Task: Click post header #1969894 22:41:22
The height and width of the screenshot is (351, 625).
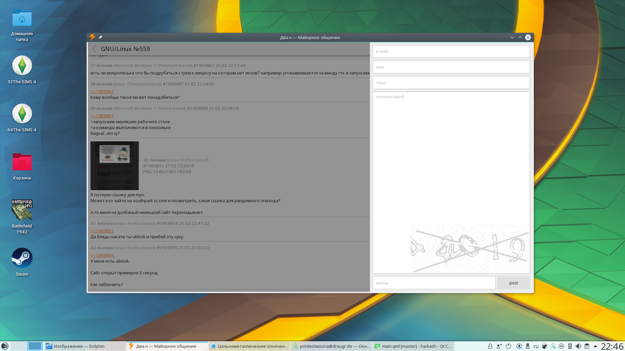Action: tap(183, 223)
